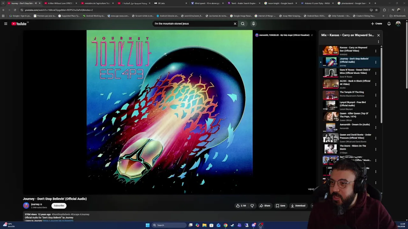Click the Chrome address bar URL

pyautogui.click(x=59, y=10)
